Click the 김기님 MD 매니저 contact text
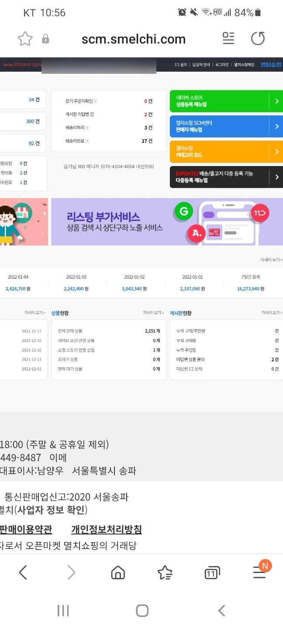 (x=109, y=166)
